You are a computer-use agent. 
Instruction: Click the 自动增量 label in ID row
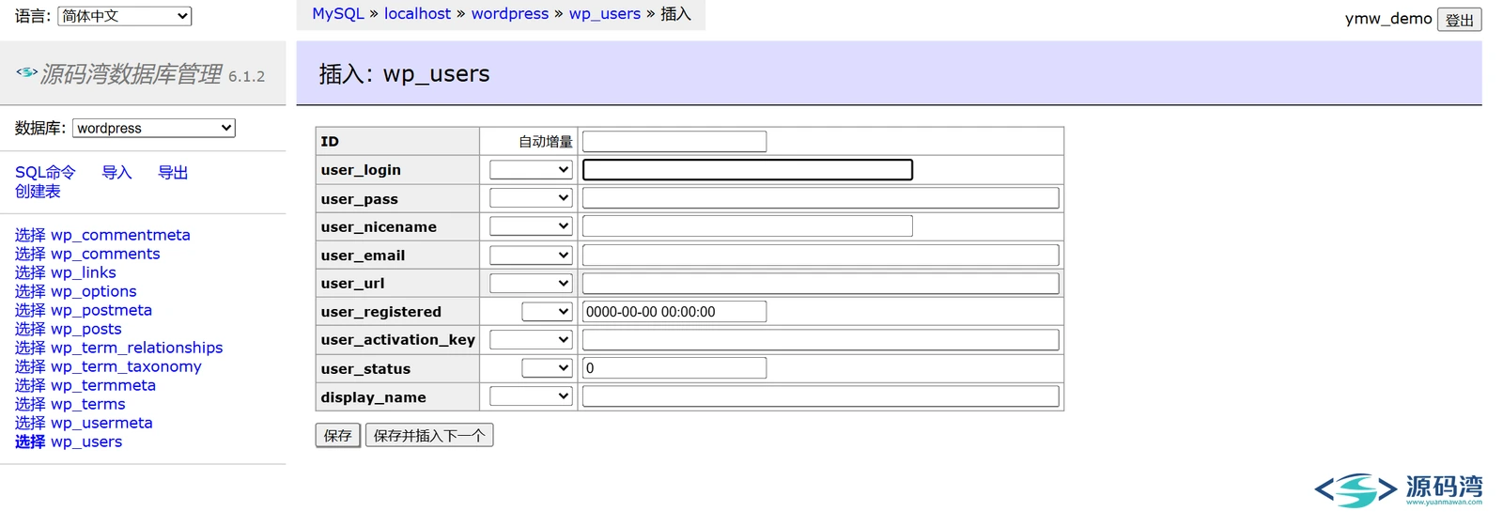point(546,142)
